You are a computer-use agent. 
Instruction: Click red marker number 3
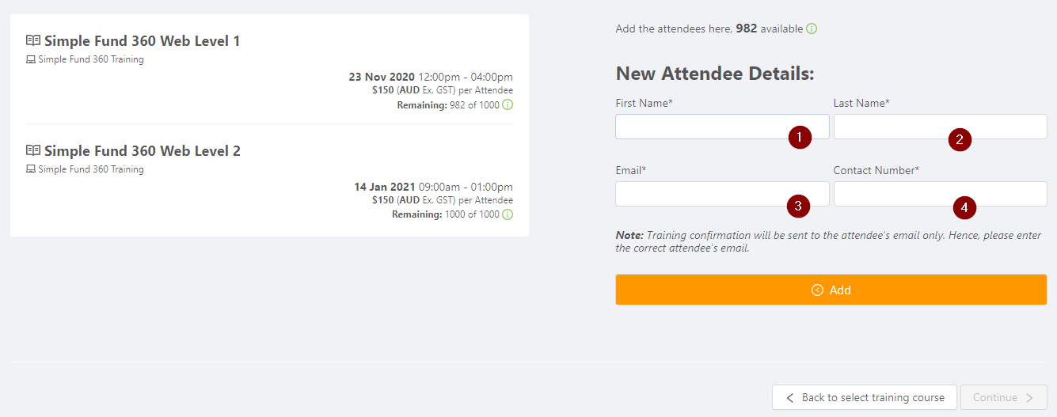coord(798,206)
